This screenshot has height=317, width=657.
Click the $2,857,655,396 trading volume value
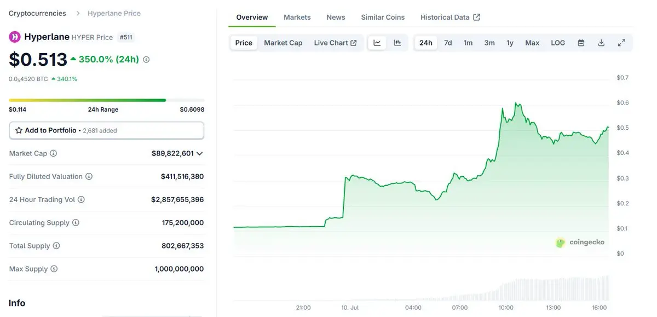coord(177,200)
